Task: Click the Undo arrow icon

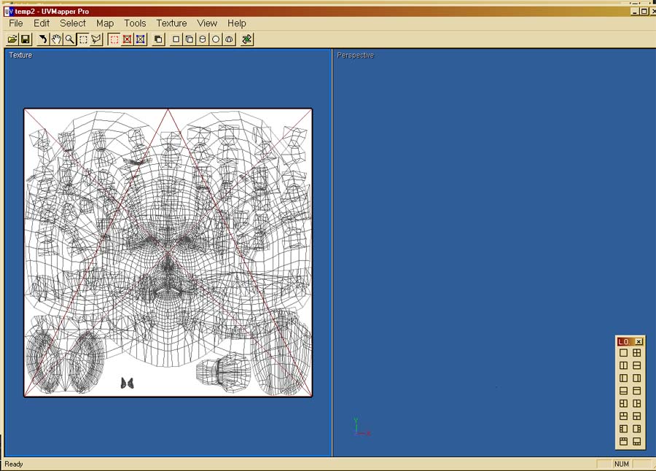Action: pos(43,39)
